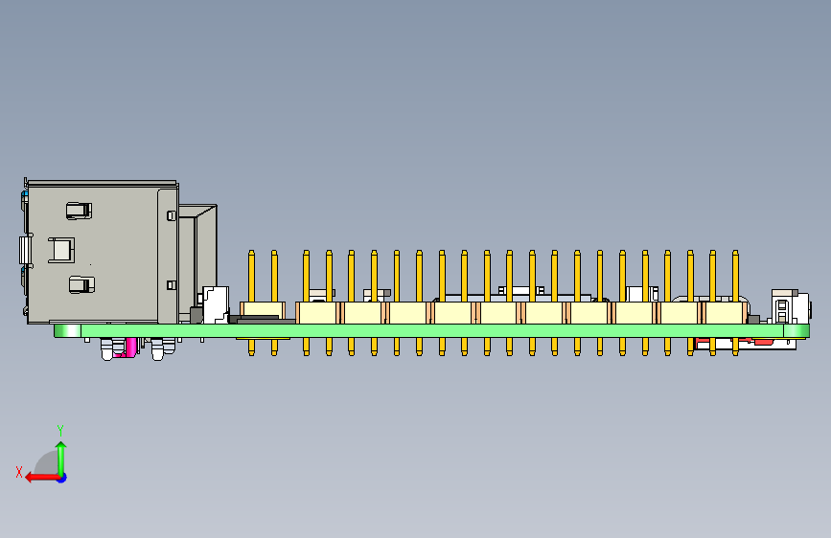
Task: Click the Y label of the axis triad
Action: coord(60,431)
